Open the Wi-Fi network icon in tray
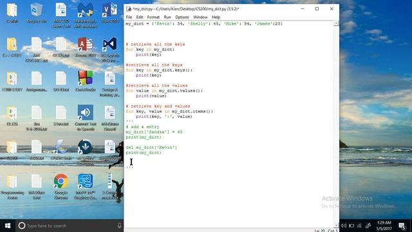 pos(359,226)
